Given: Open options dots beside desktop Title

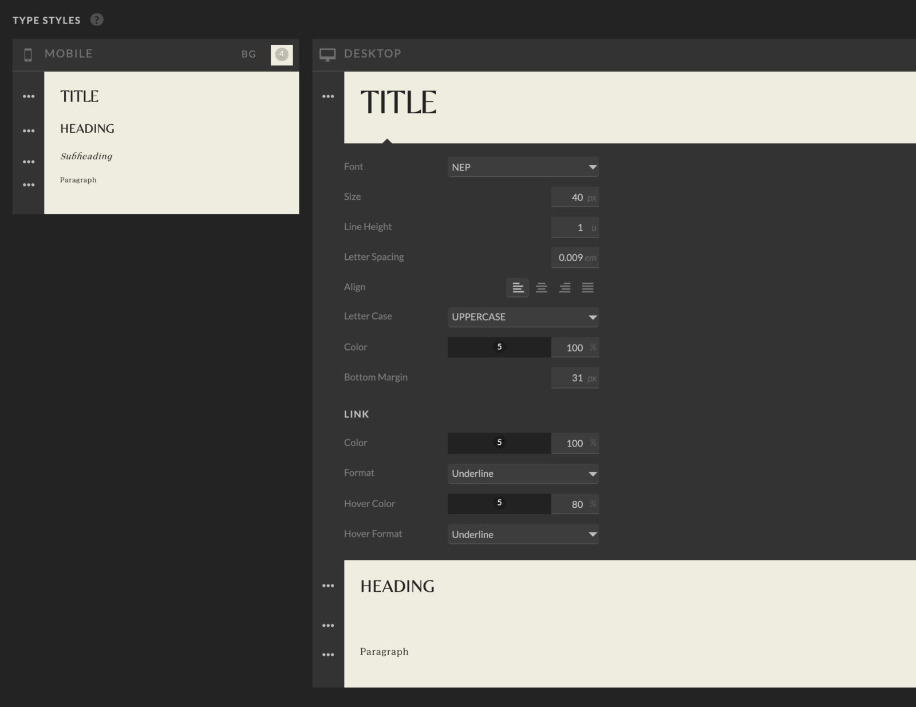Looking at the screenshot, I should (328, 96).
